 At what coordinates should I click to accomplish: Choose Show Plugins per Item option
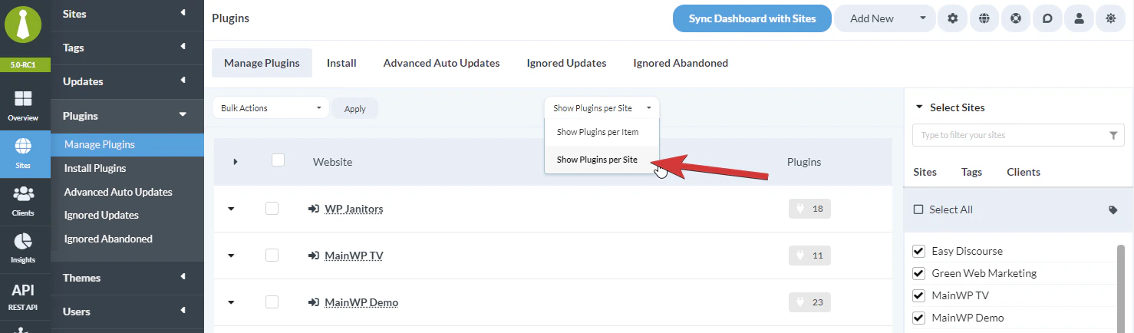pyautogui.click(x=602, y=132)
